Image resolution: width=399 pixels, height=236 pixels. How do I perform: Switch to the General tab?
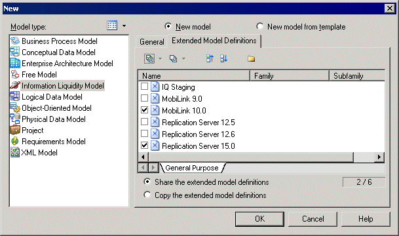click(151, 42)
